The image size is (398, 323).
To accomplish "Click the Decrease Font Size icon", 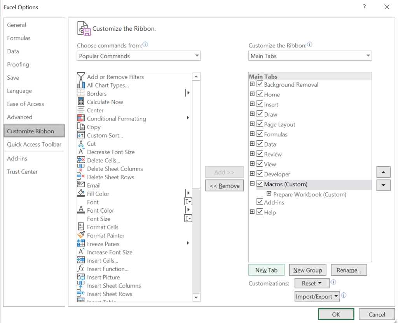I will [x=81, y=152].
